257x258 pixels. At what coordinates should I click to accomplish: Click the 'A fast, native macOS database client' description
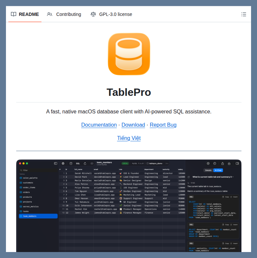129,111
